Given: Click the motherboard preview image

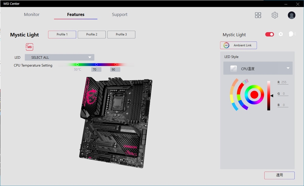Looking at the screenshot, I should tap(116, 123).
